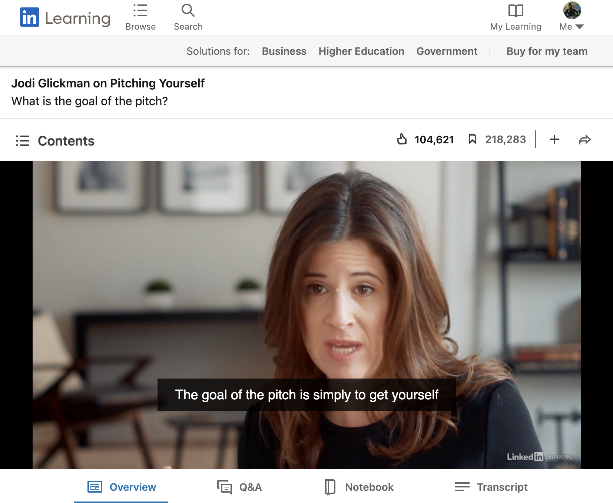The height and width of the screenshot is (503, 613).
Task: Click the Transcript icon
Action: click(x=461, y=487)
